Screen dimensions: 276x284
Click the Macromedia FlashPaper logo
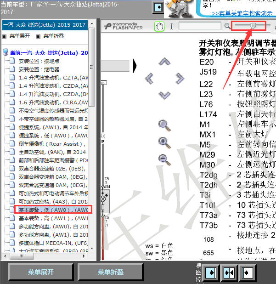coord(124,26)
